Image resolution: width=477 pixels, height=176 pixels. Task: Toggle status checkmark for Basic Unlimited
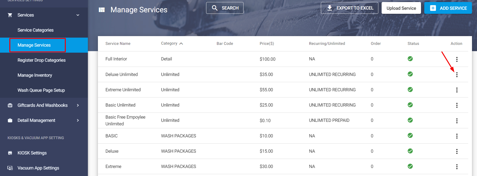(x=410, y=105)
